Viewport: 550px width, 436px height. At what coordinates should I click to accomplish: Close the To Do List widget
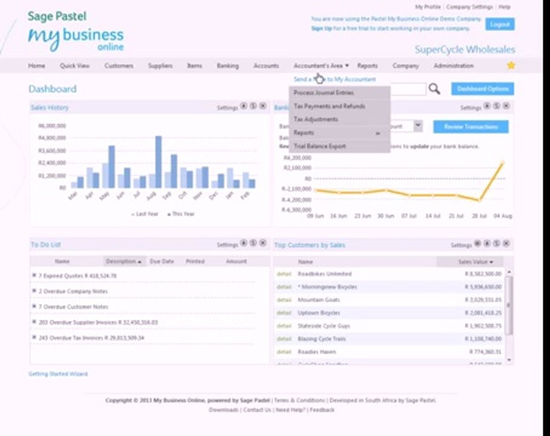[263, 243]
